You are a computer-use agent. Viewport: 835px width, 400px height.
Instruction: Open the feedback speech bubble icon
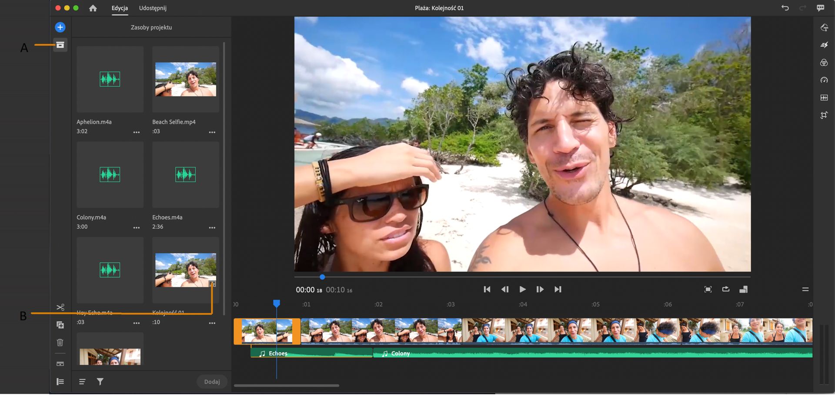pos(821,8)
